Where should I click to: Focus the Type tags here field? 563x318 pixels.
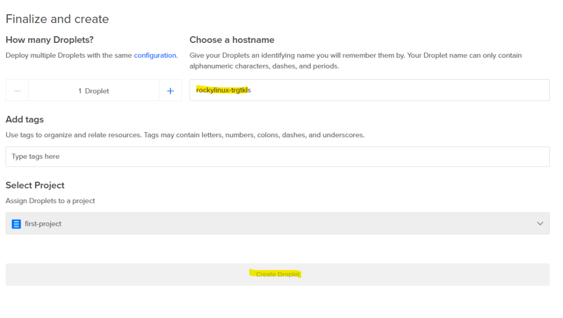(277, 157)
